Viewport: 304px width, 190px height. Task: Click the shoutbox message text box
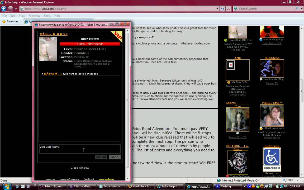coord(80,149)
